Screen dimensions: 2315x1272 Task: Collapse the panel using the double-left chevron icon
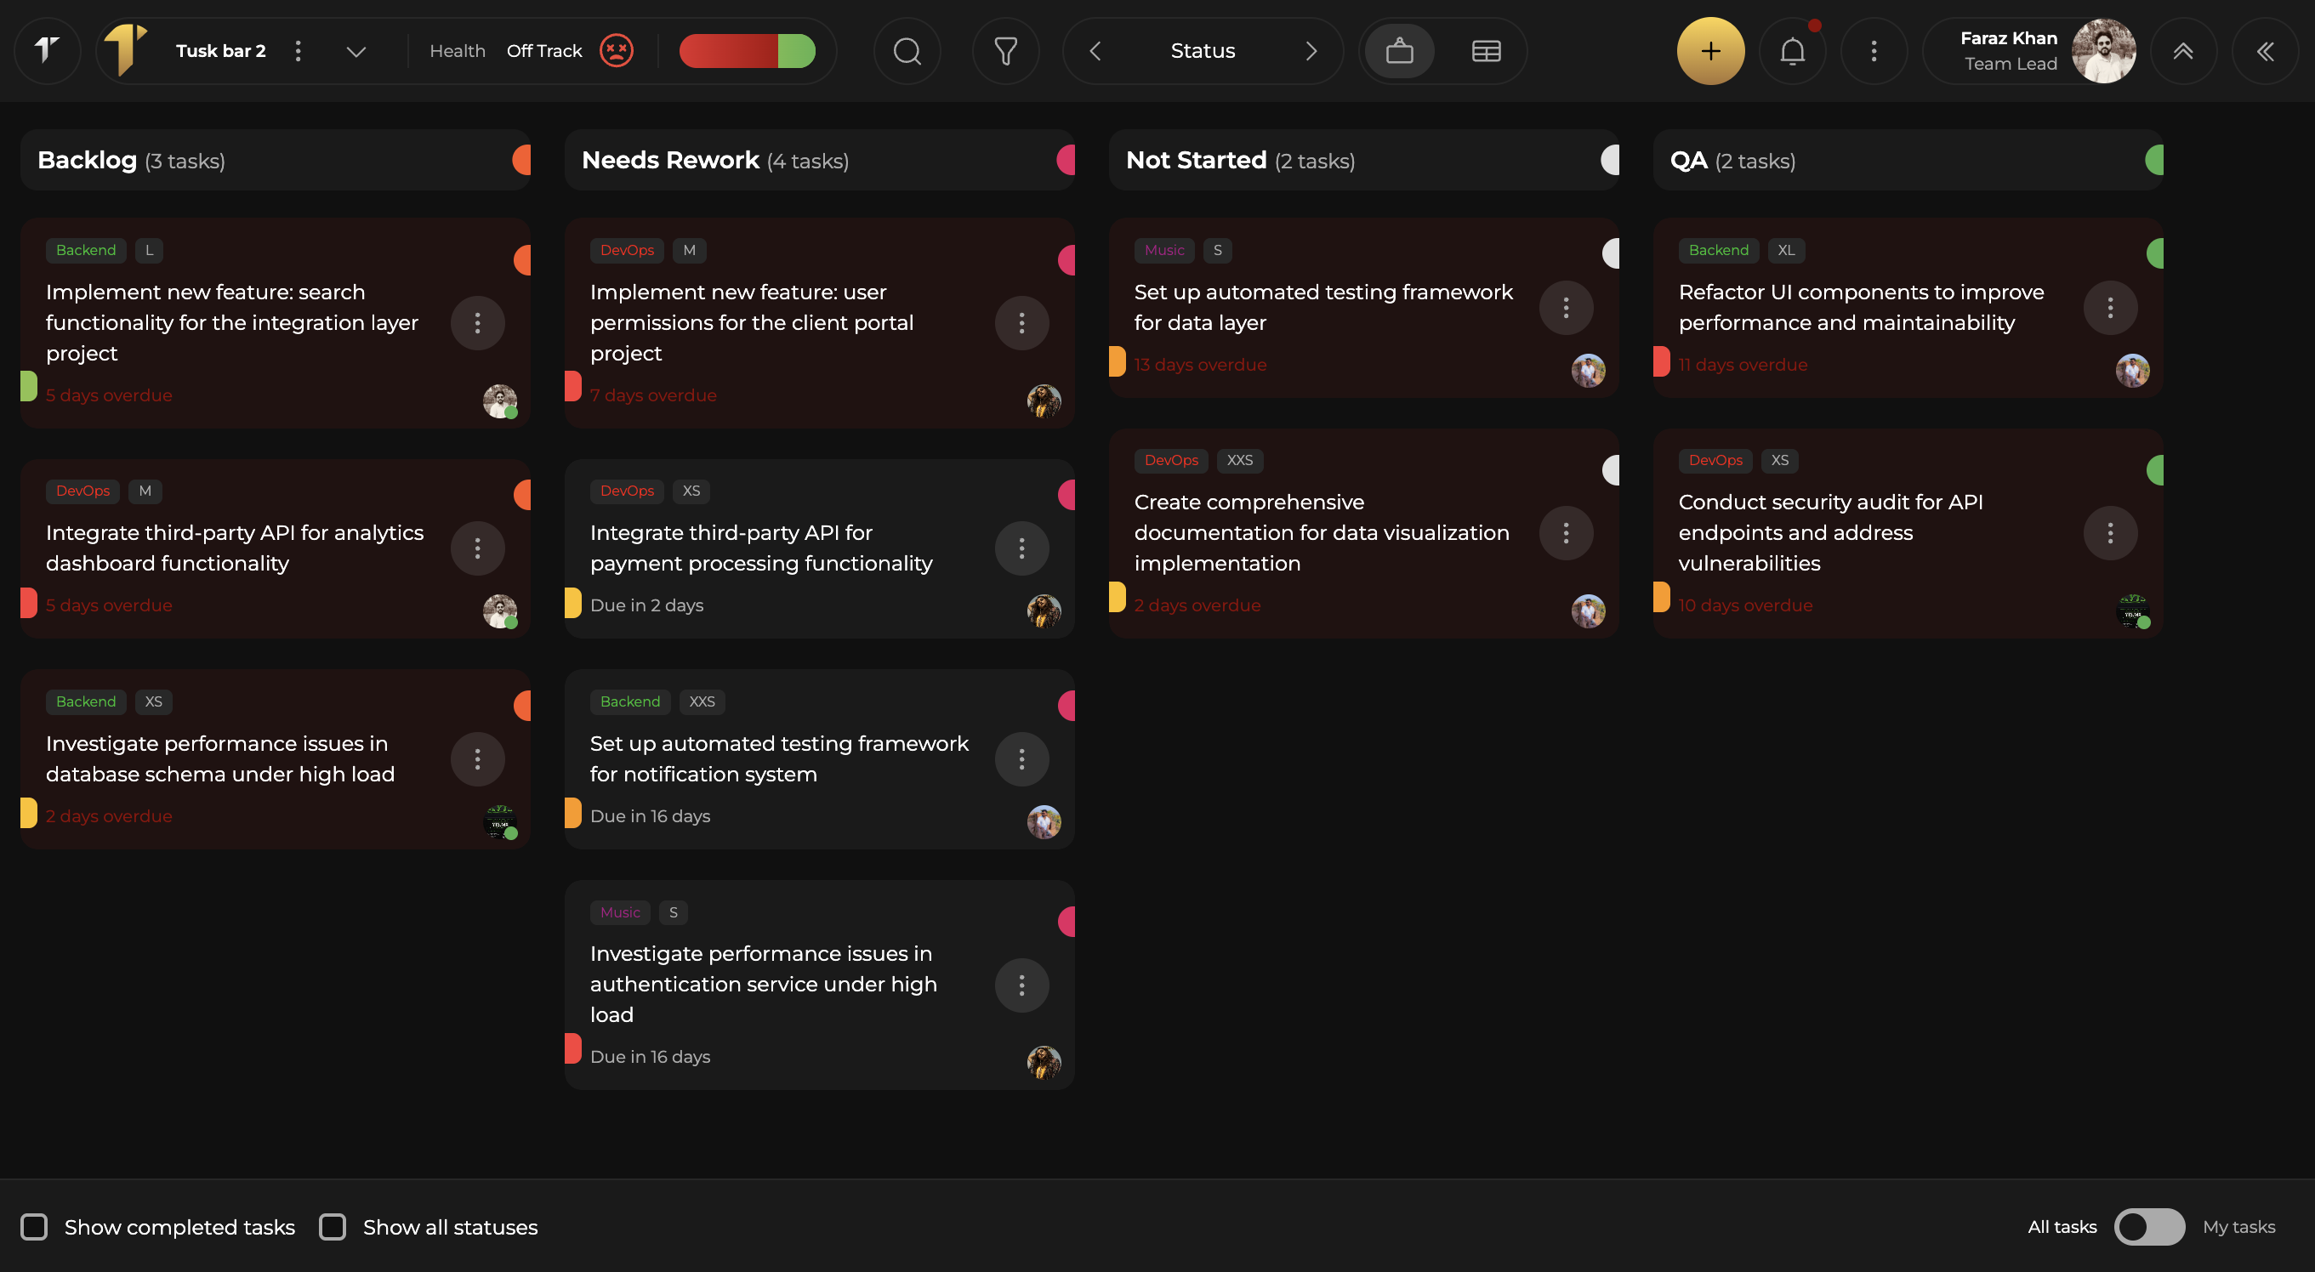(x=2266, y=51)
